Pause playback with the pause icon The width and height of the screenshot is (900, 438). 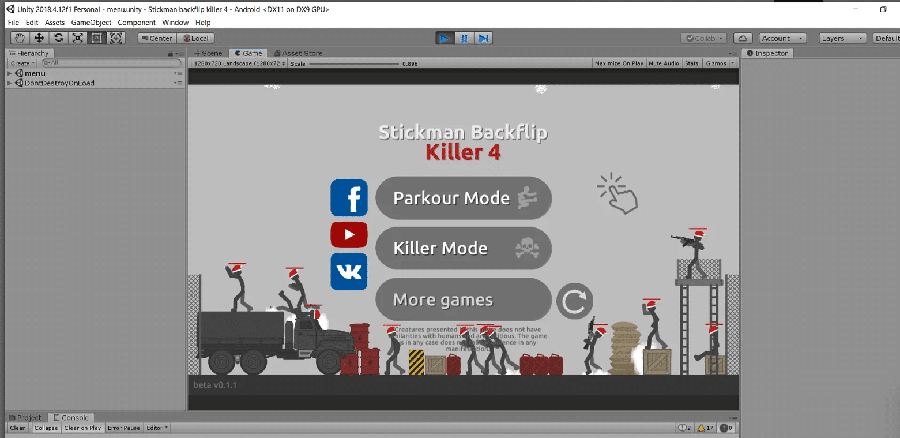click(x=464, y=38)
